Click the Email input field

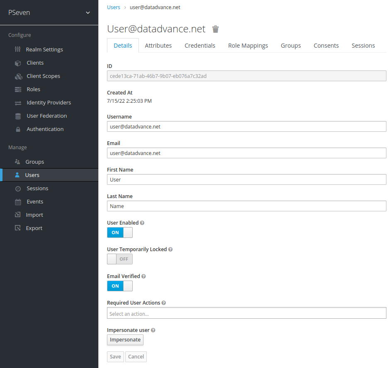point(246,153)
